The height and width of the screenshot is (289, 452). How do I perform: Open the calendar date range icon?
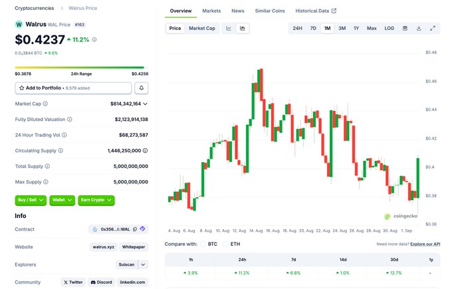[x=405, y=29]
